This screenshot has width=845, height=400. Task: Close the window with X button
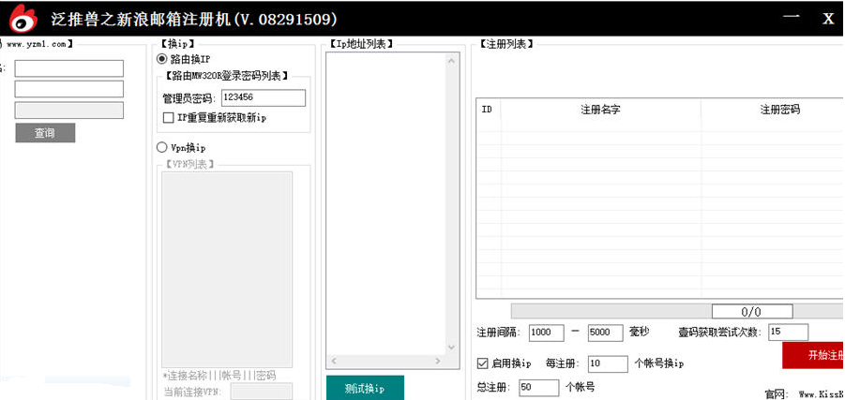pyautogui.click(x=828, y=19)
